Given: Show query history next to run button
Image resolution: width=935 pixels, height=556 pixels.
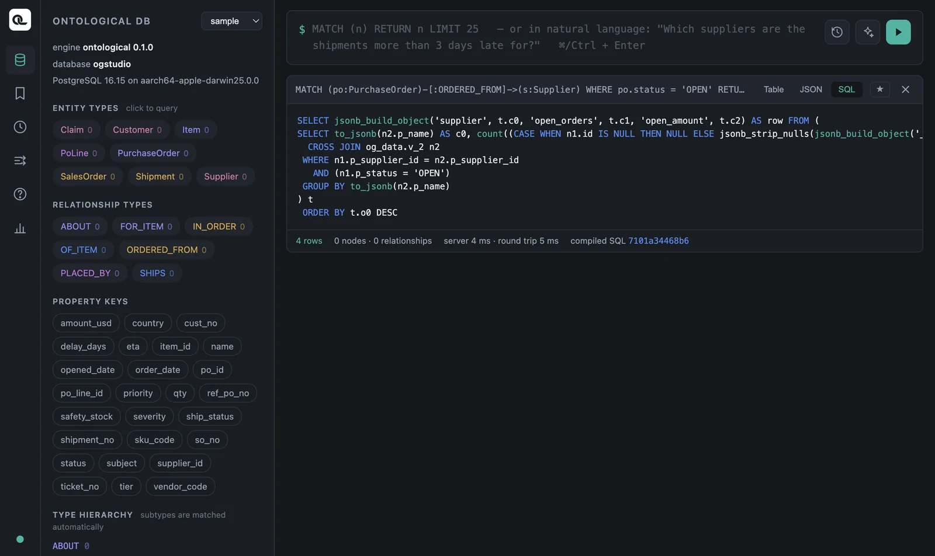Looking at the screenshot, I should [x=837, y=32].
